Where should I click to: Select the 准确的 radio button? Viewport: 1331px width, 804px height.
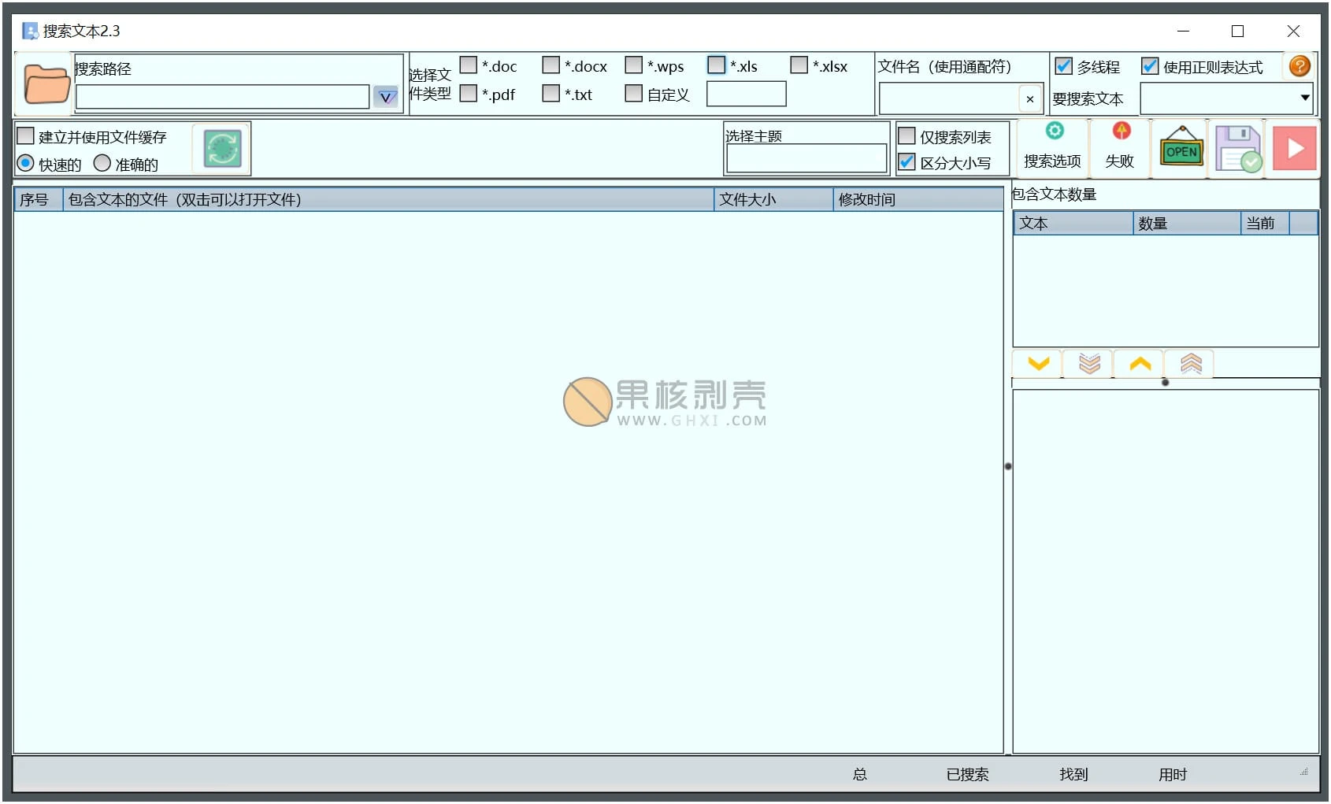102,163
